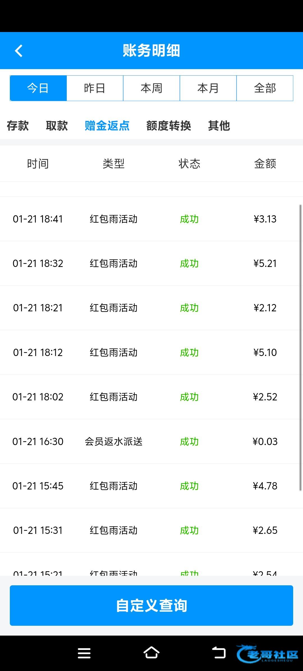The width and height of the screenshot is (303, 671).
Task: Tap the Android recent apps menu icon
Action: pyautogui.click(x=84, y=653)
